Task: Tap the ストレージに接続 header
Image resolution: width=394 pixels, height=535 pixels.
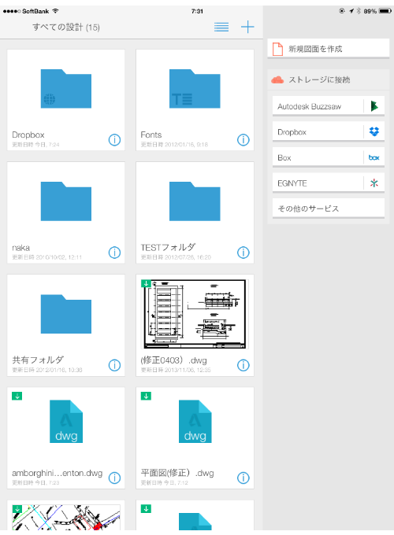Action: pyautogui.click(x=329, y=79)
